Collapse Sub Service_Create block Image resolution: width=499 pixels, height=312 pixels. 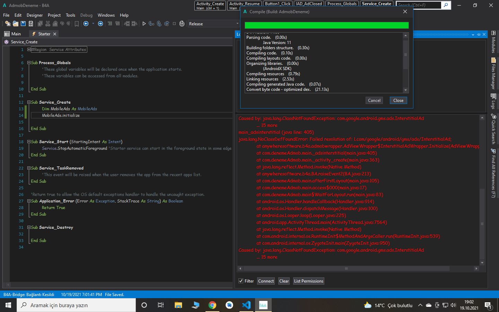point(29,102)
